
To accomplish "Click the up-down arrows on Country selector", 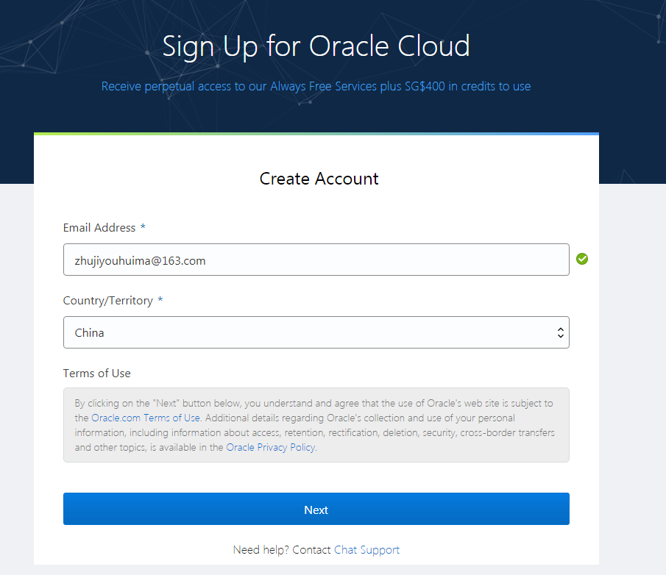I will click(560, 333).
